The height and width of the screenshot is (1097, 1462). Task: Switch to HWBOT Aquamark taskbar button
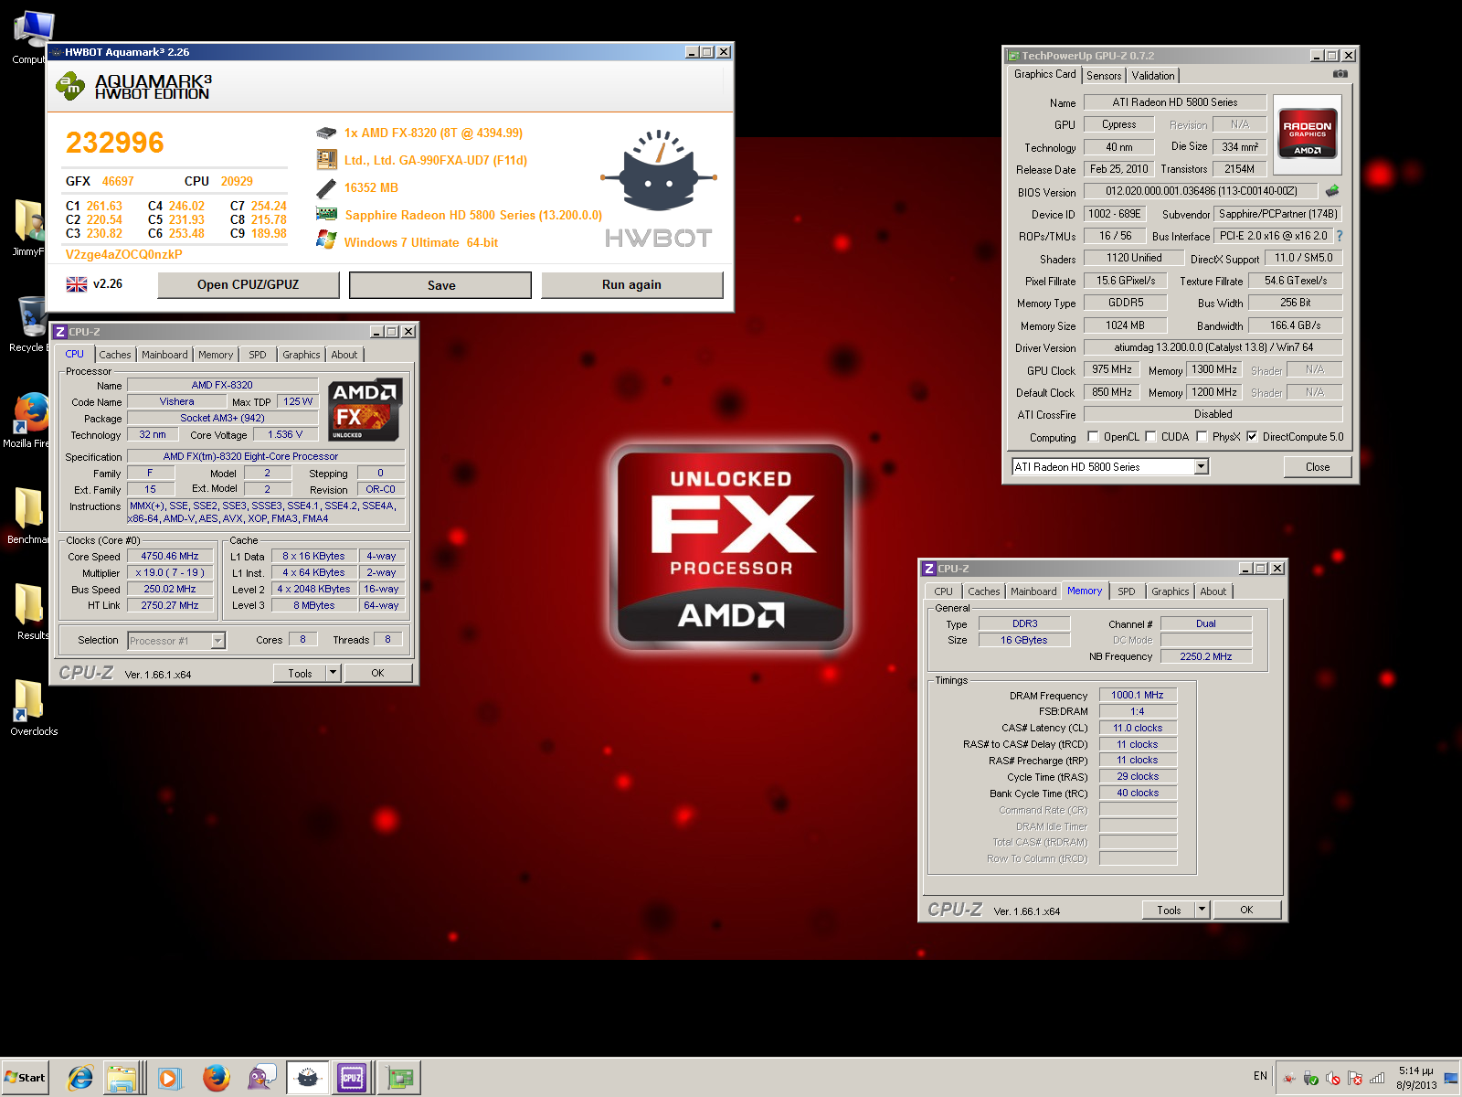(308, 1078)
